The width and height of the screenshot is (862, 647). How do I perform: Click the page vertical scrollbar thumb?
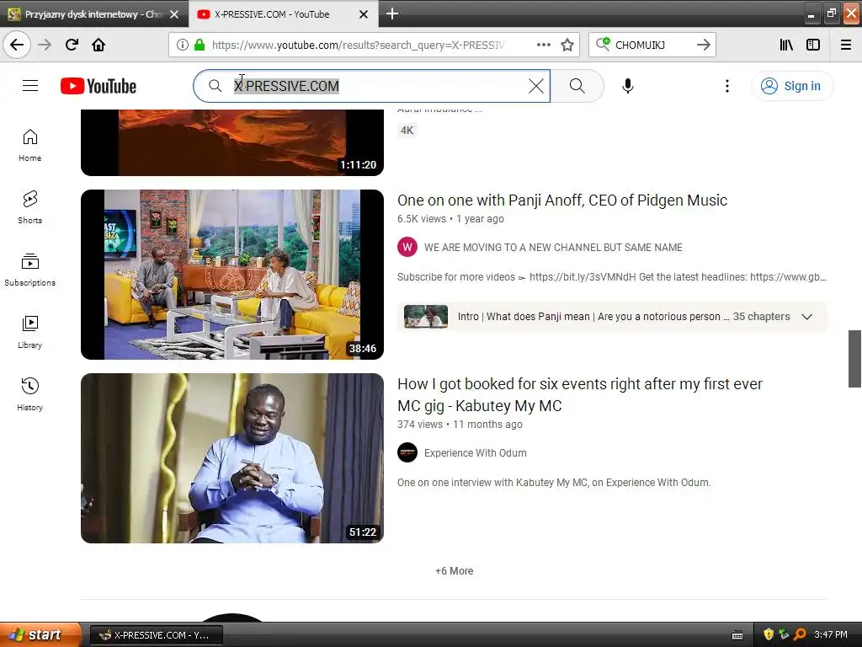tap(854, 359)
